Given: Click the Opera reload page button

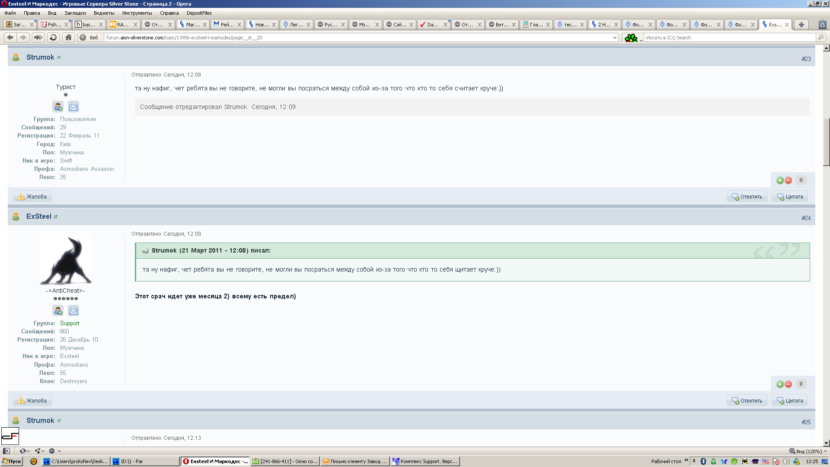Looking at the screenshot, I should click(x=53, y=38).
